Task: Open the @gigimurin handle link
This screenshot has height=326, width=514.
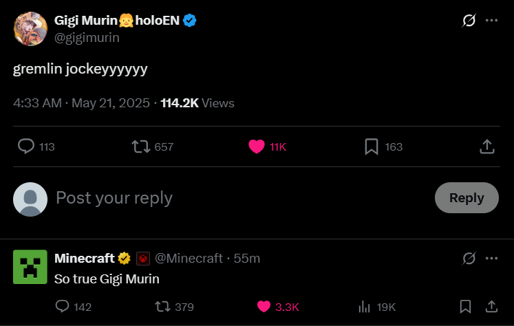Action: [x=87, y=38]
